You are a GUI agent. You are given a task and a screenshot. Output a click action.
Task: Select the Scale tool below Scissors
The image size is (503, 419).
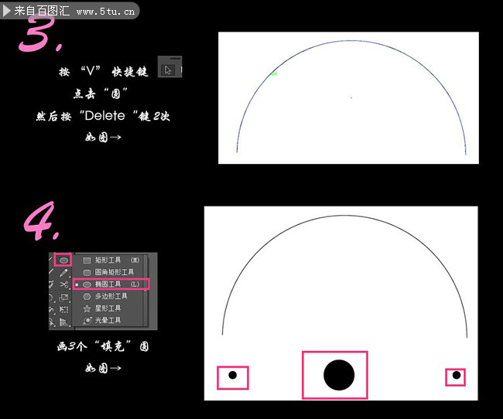tap(63, 298)
